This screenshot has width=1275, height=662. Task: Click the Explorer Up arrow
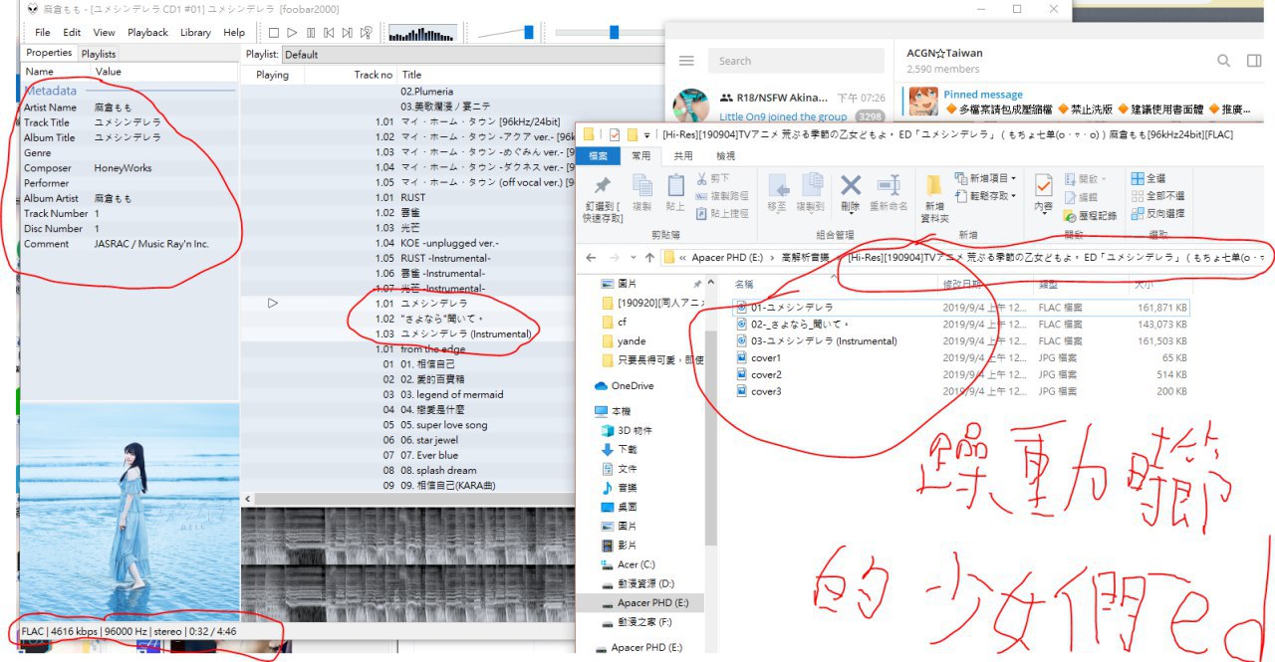[649, 257]
